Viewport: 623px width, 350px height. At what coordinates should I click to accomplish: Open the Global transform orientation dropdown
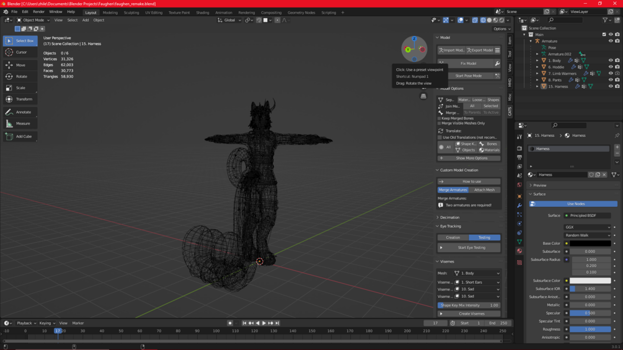(229, 20)
